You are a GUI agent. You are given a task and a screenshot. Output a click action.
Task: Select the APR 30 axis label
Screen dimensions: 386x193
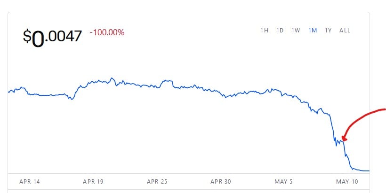click(x=221, y=182)
